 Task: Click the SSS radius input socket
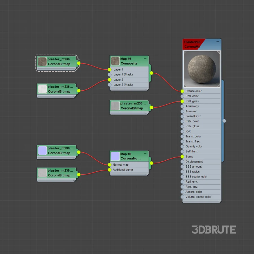182,172
